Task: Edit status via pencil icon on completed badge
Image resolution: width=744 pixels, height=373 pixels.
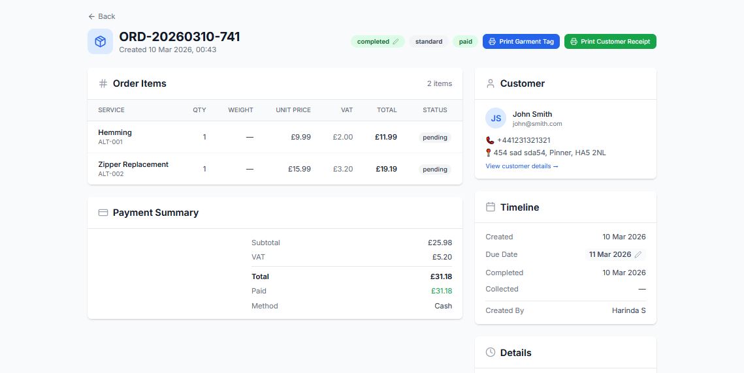Action: click(x=396, y=42)
